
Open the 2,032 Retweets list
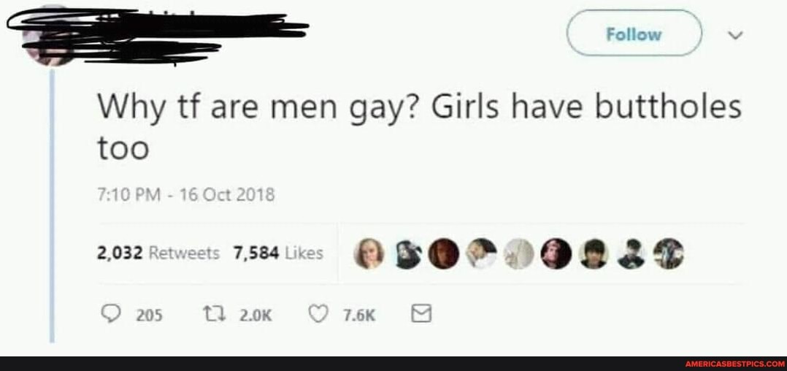click(158, 253)
